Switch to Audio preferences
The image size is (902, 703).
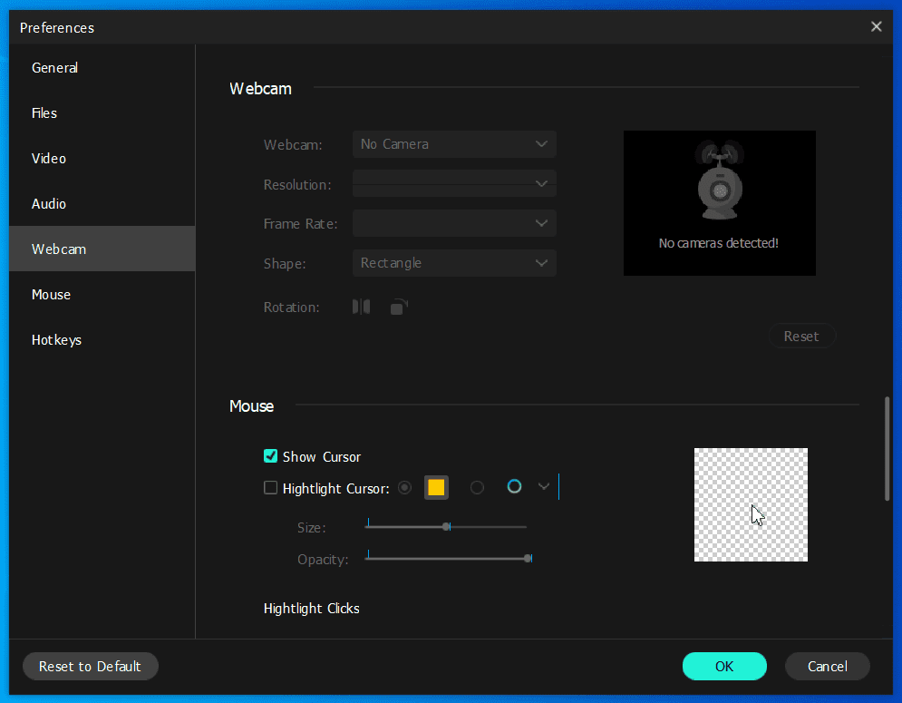pos(102,204)
